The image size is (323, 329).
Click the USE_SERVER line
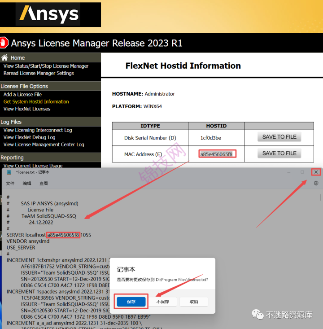coord(21,248)
